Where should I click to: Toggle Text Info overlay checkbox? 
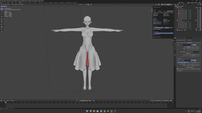[x=154, y=14]
